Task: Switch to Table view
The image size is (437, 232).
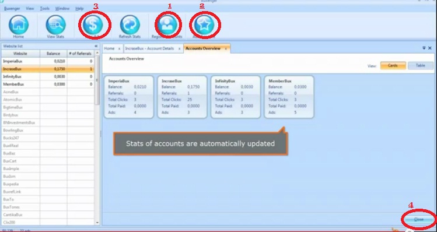Action: click(x=421, y=66)
